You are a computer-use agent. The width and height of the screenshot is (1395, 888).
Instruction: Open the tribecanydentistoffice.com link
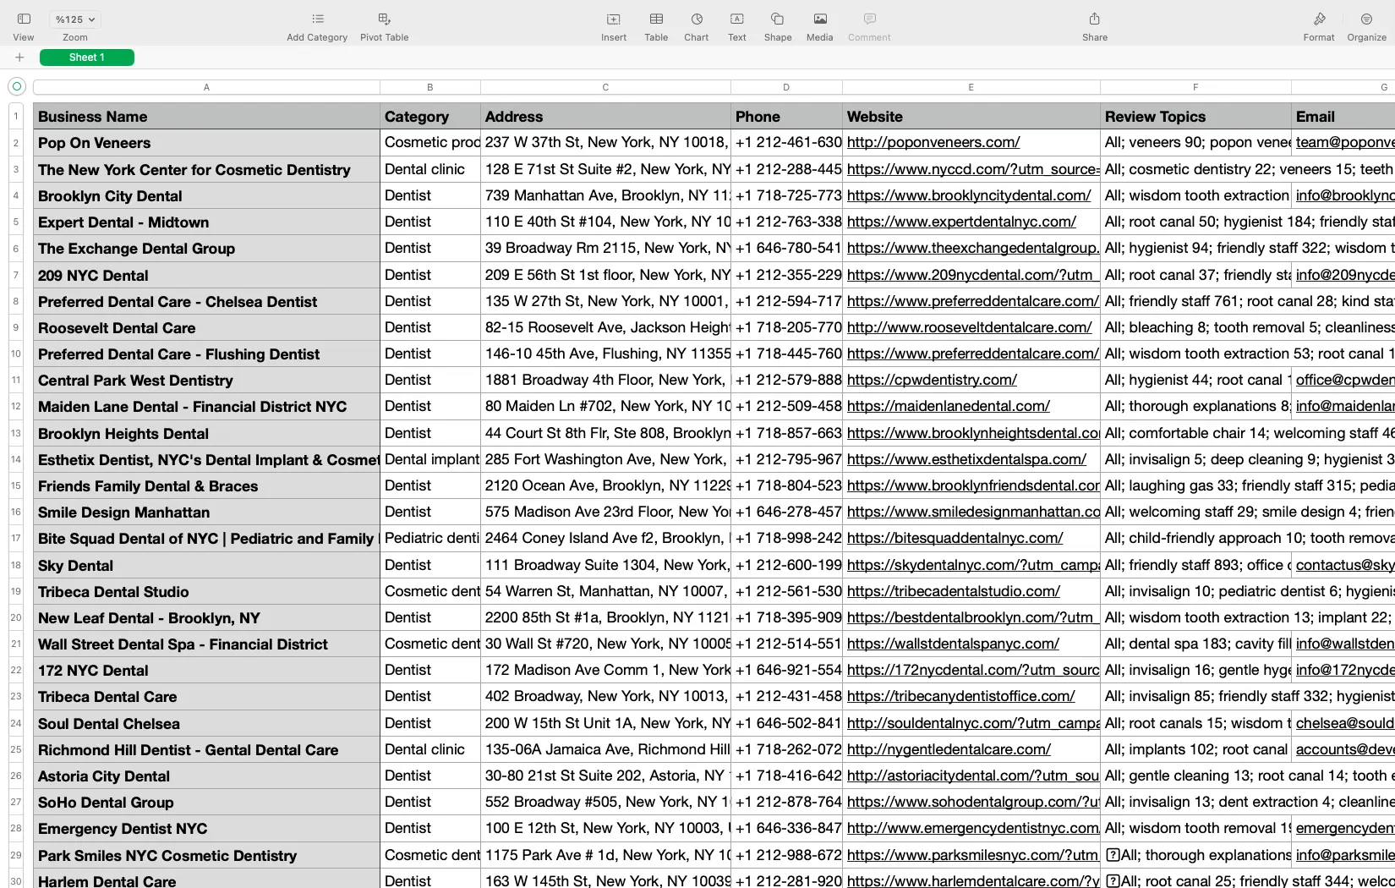[961, 696]
